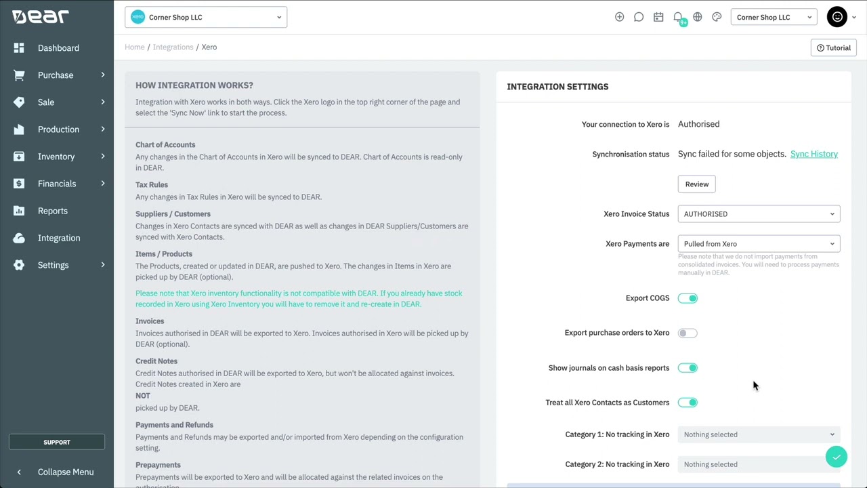Image resolution: width=867 pixels, height=488 pixels.
Task: Click Collapse Menu label
Action: click(66, 472)
